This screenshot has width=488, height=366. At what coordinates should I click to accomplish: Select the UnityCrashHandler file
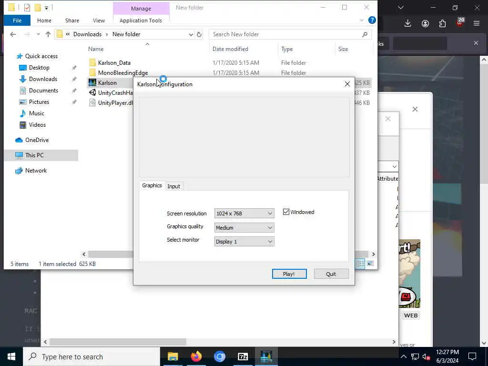pos(111,93)
